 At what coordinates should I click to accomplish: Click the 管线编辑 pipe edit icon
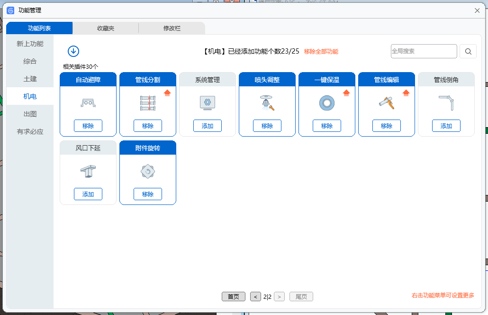click(x=386, y=102)
